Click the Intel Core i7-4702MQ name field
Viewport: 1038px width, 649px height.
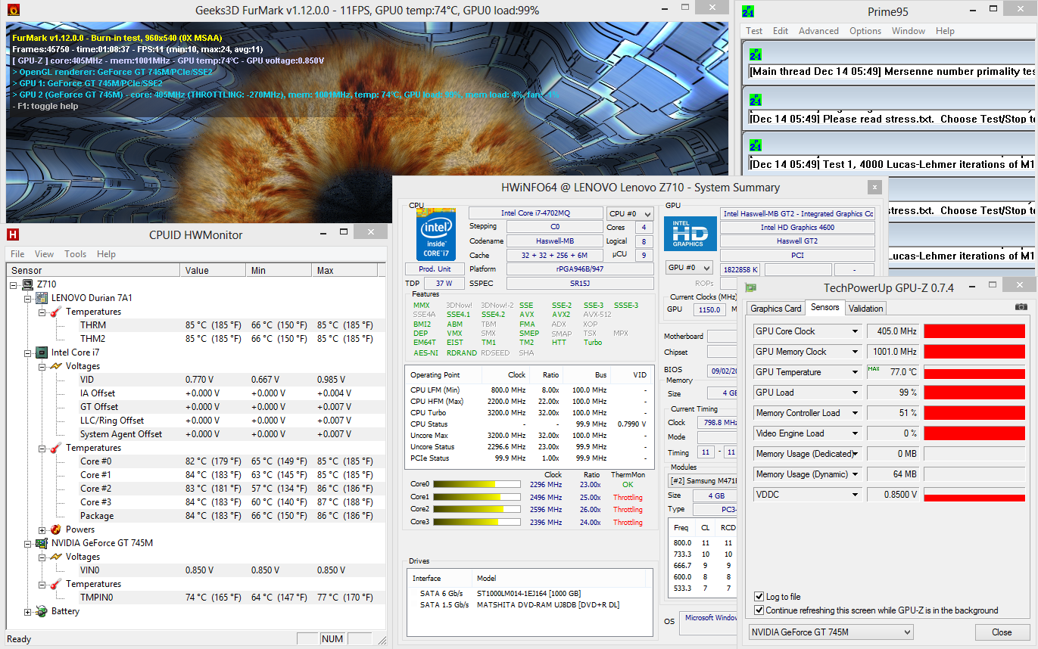pyautogui.click(x=536, y=213)
